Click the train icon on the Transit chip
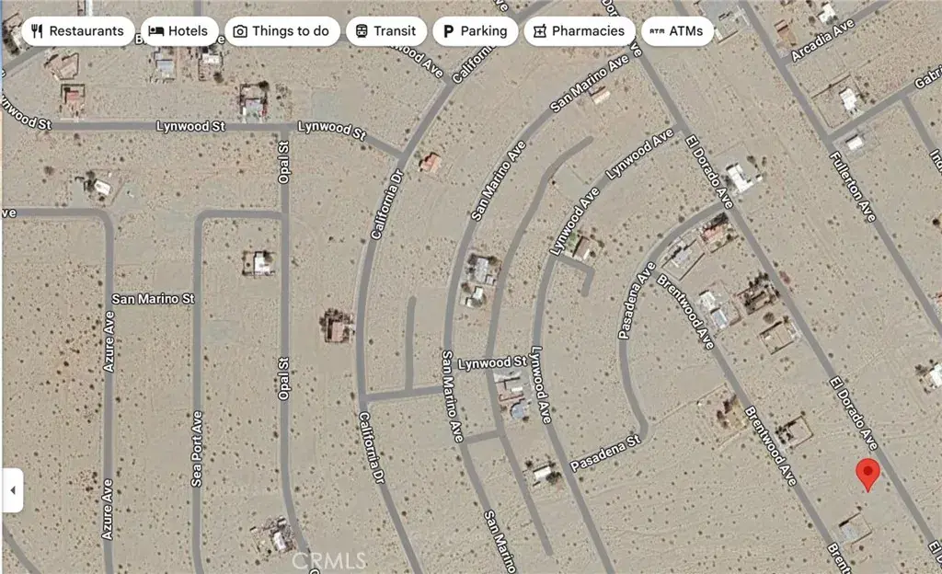Screen dimensions: 942x574 coord(361,31)
